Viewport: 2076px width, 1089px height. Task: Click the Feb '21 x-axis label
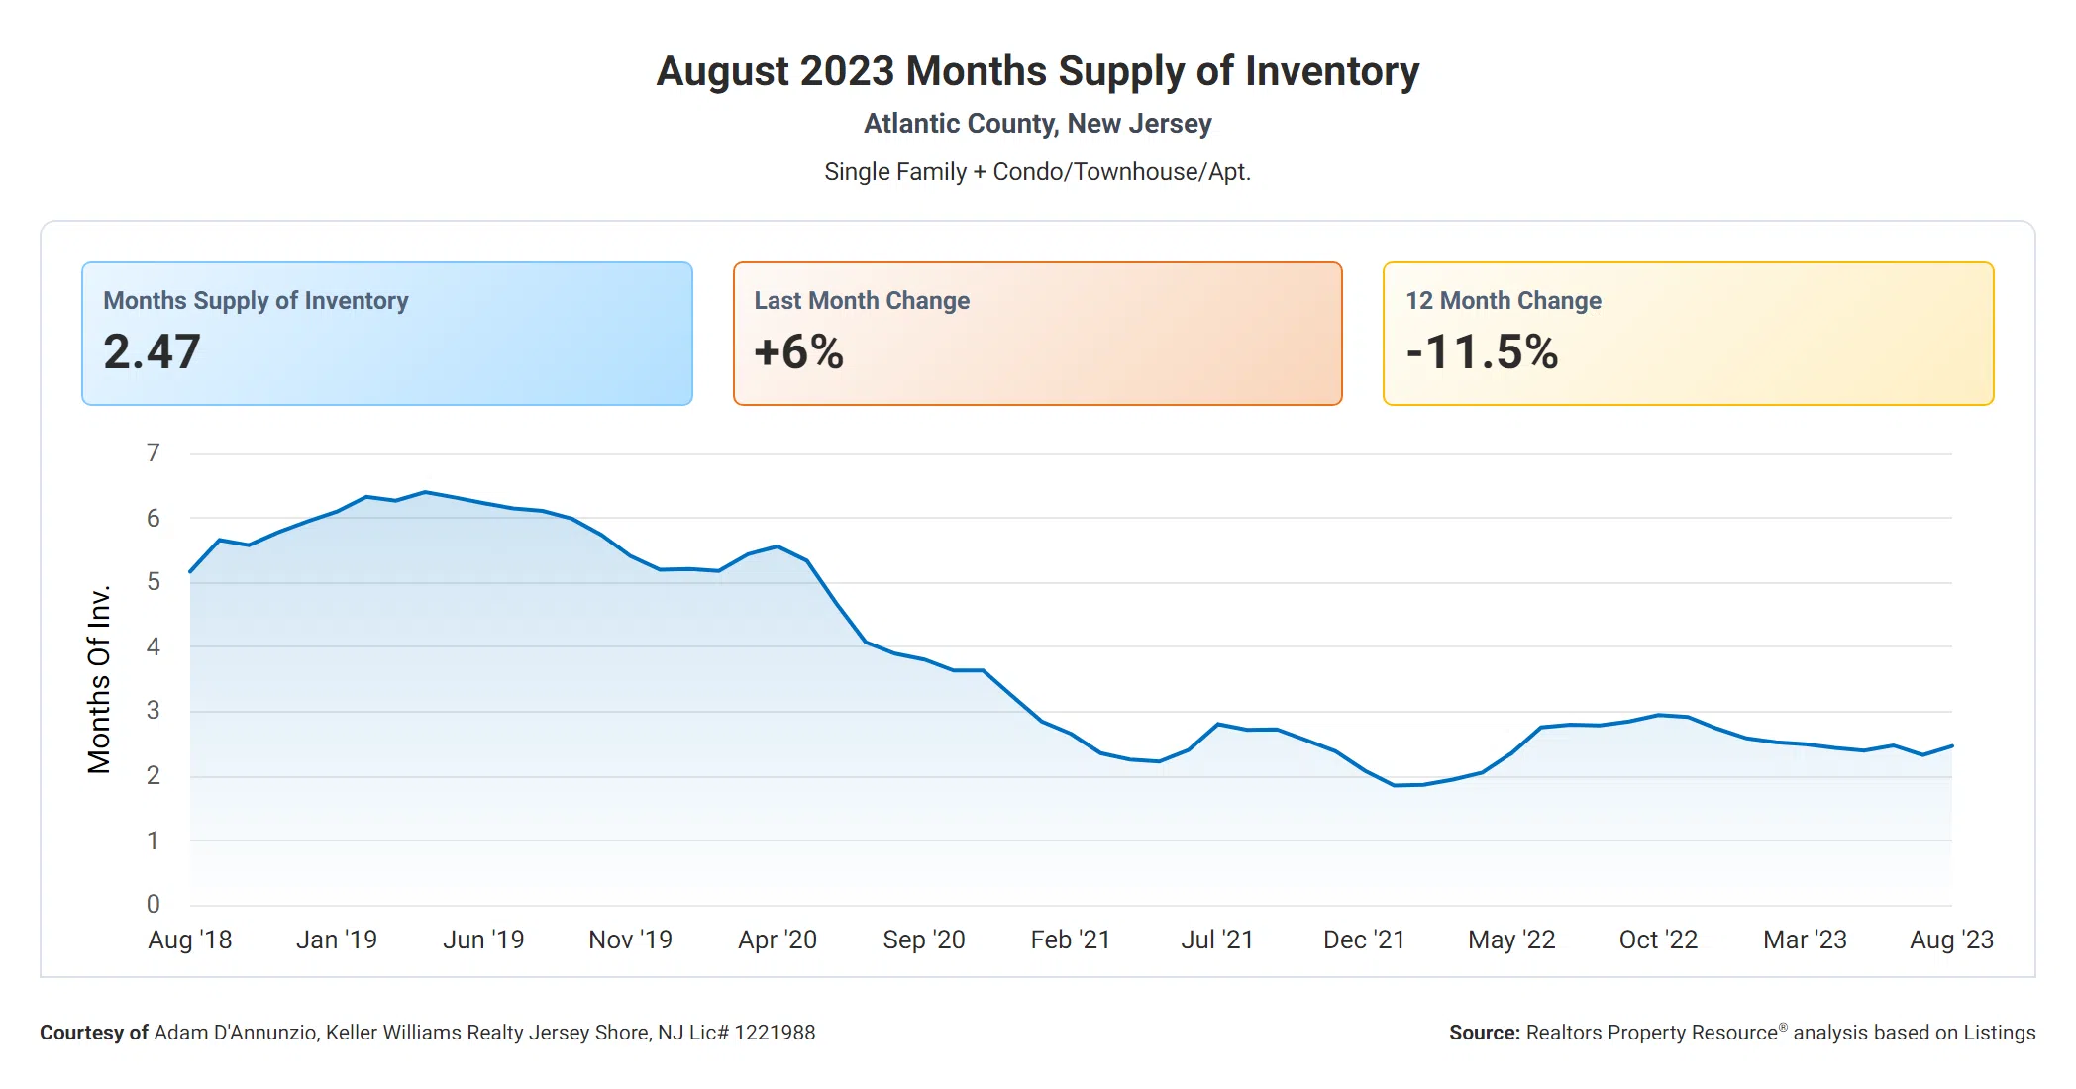point(1071,940)
